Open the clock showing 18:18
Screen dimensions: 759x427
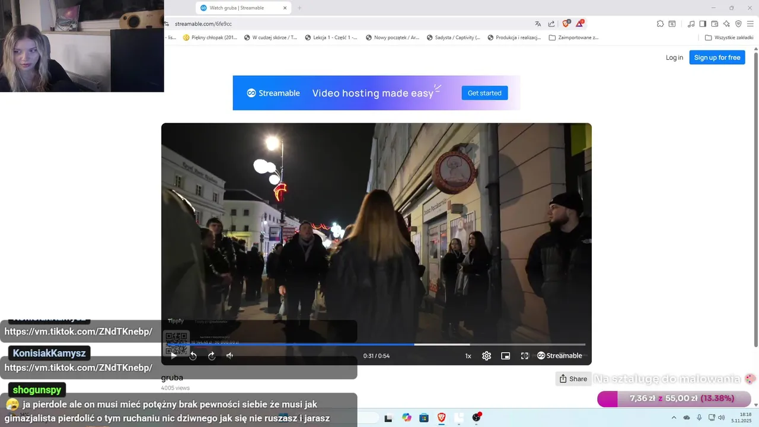tap(741, 418)
